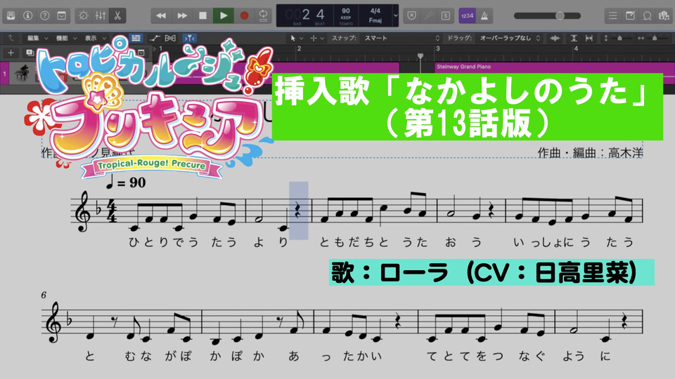Adjust the horizontal zoom slider
The image size is (675, 379).
pyautogui.click(x=653, y=38)
